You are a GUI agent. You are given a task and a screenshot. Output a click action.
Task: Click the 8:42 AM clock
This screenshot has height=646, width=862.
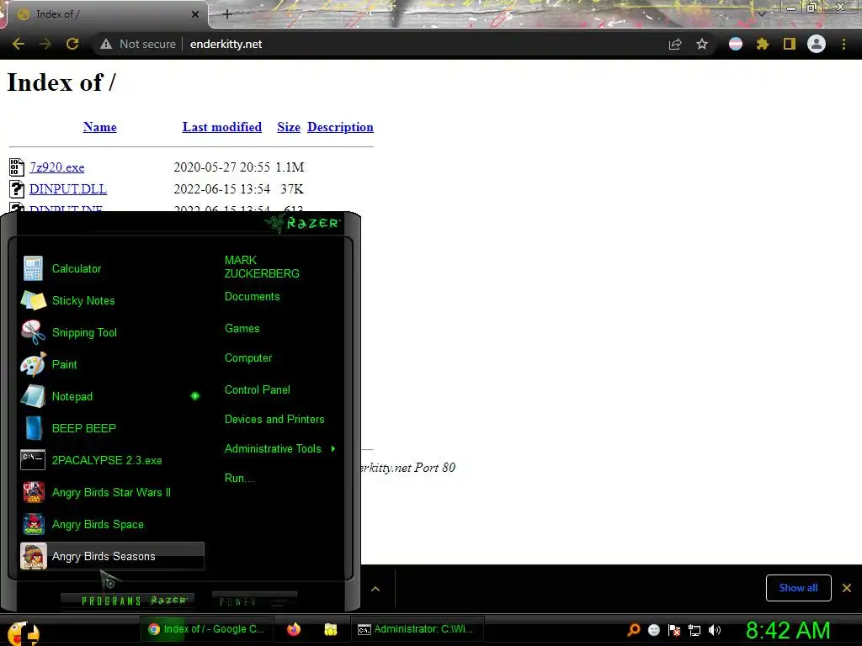788,630
